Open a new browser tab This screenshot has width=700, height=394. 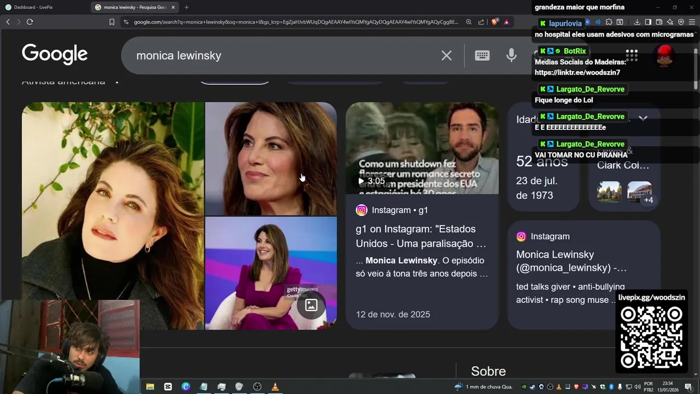186,7
